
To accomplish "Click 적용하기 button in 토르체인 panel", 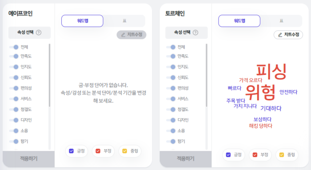I will tap(186, 159).
